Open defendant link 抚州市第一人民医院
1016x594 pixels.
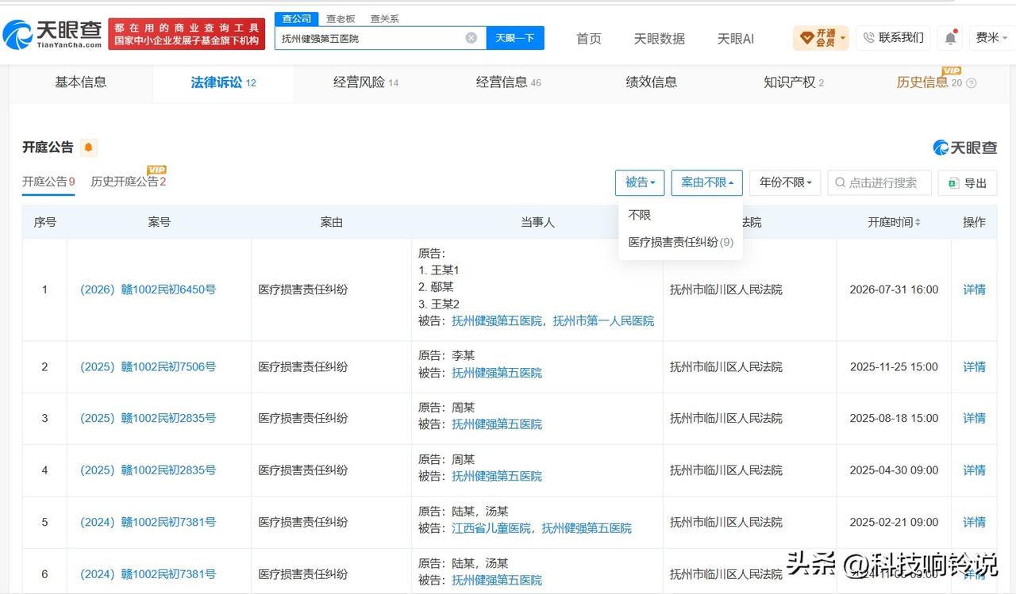pyautogui.click(x=603, y=321)
